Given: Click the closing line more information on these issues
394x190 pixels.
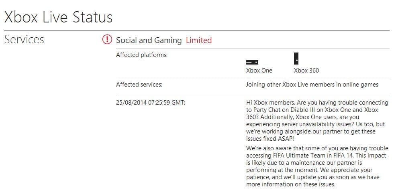Looking at the screenshot, I should click(291, 184).
